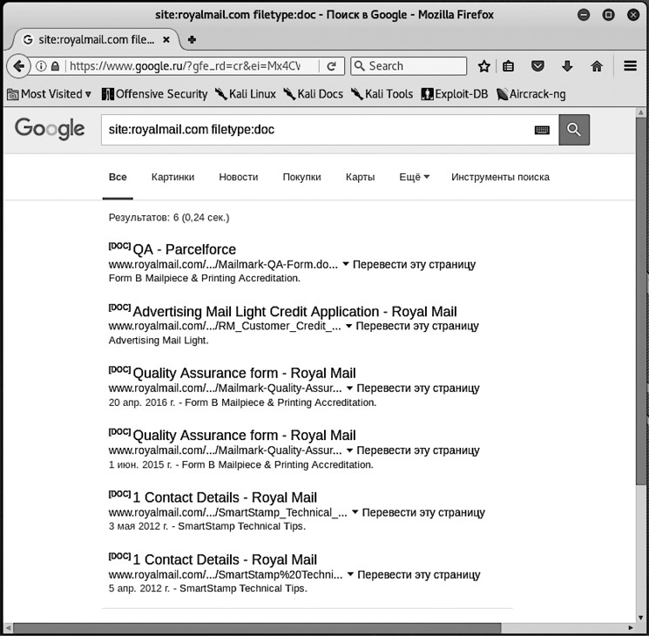The height and width of the screenshot is (636, 649).
Task: Switch to the Картинки tab
Action: point(172,177)
